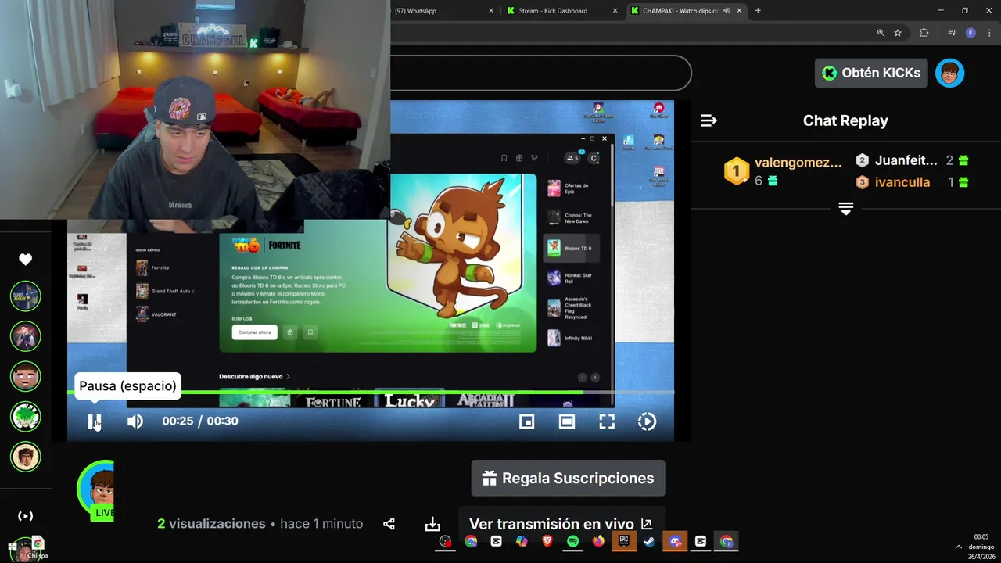This screenshot has width=1001, height=563.
Task: Open the first CapCut taskbar icon
Action: point(496,541)
